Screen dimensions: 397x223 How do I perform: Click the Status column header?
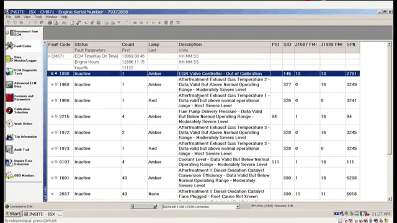(97, 44)
